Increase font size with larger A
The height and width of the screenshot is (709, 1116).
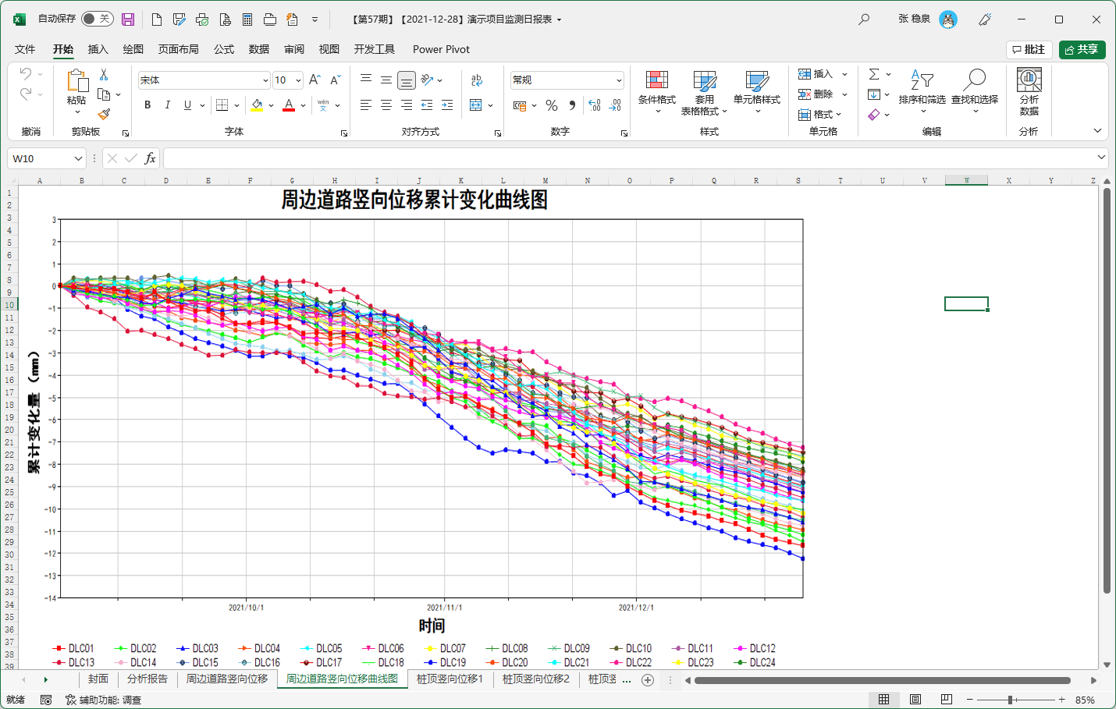[315, 80]
